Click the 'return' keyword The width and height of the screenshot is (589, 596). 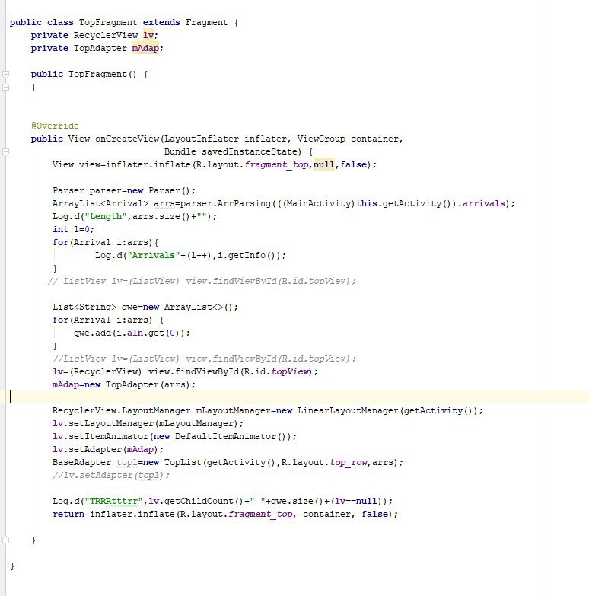[68, 514]
